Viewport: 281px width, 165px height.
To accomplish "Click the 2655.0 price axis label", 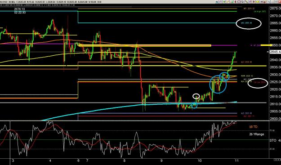I will [275, 38].
